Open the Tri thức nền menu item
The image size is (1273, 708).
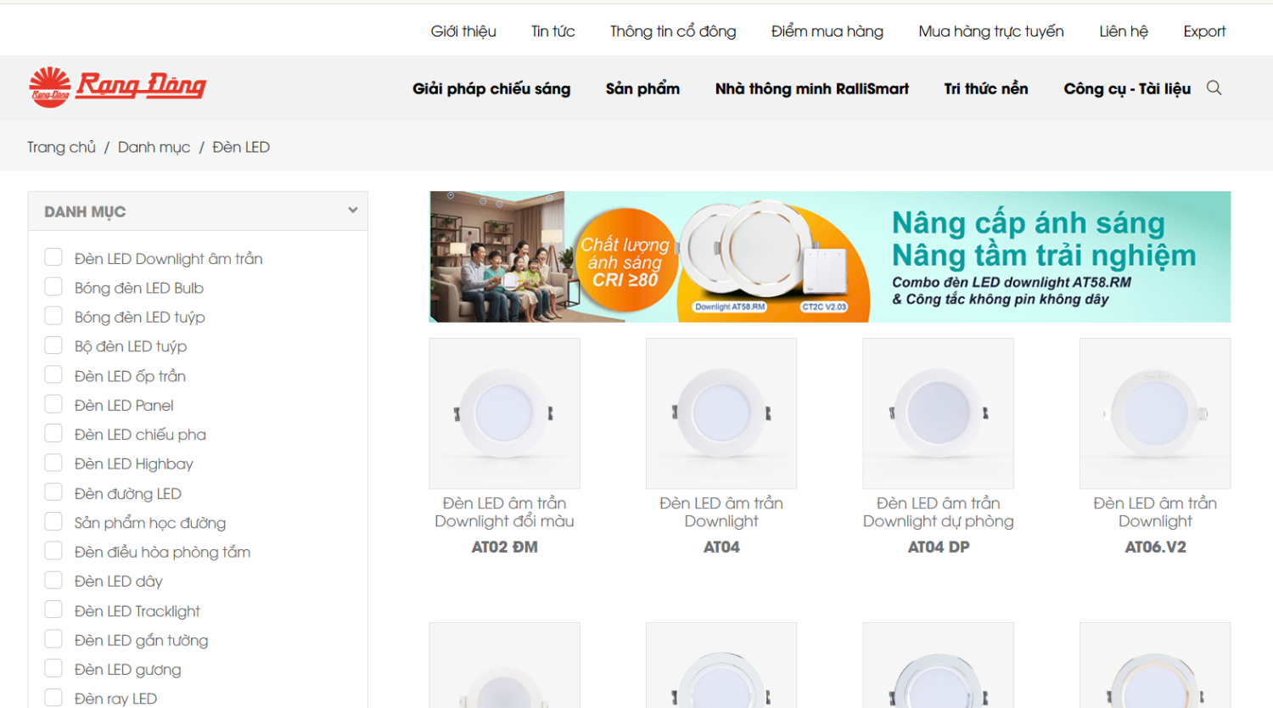pyautogui.click(x=985, y=88)
